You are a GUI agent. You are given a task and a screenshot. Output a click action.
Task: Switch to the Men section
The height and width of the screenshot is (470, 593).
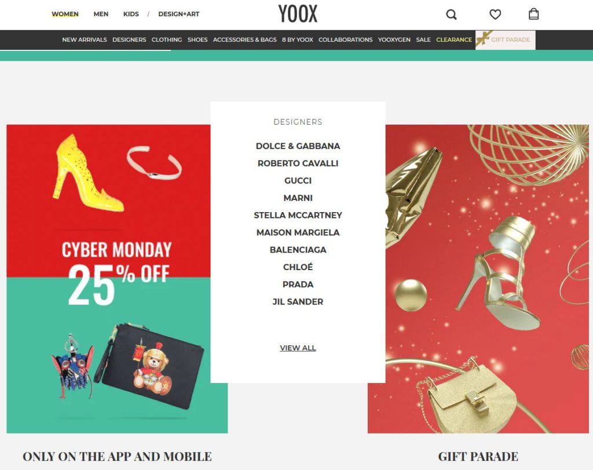pyautogui.click(x=101, y=14)
